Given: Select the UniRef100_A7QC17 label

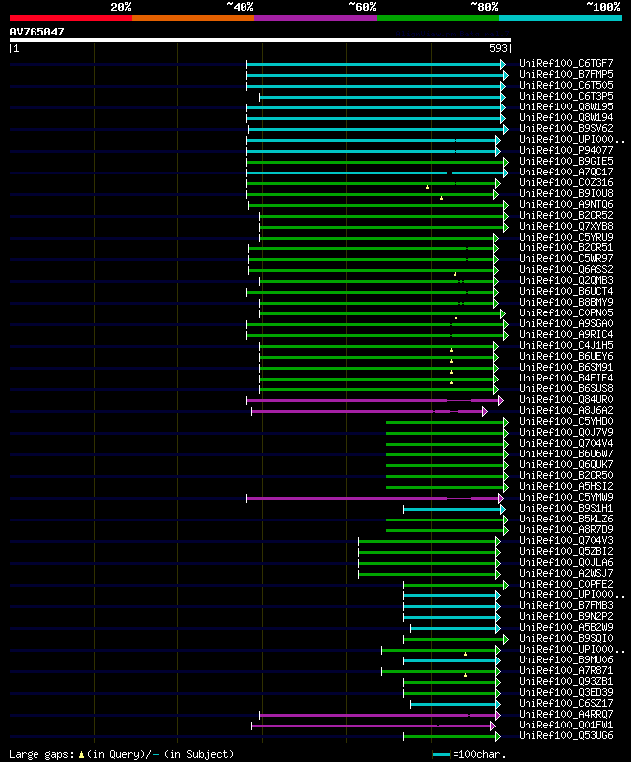Looking at the screenshot, I should click(x=566, y=173).
